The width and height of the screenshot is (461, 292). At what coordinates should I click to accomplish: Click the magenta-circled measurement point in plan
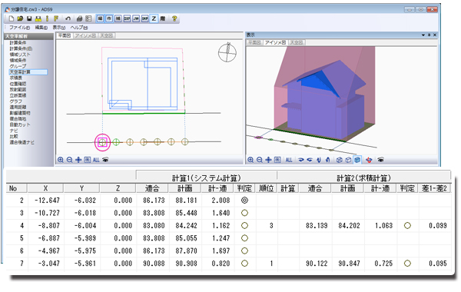coord(102,142)
